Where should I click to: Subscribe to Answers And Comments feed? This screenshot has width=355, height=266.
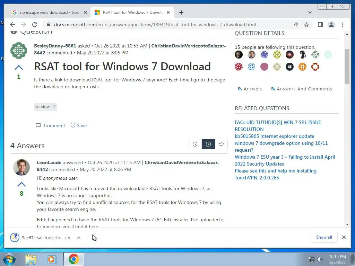point(302,89)
